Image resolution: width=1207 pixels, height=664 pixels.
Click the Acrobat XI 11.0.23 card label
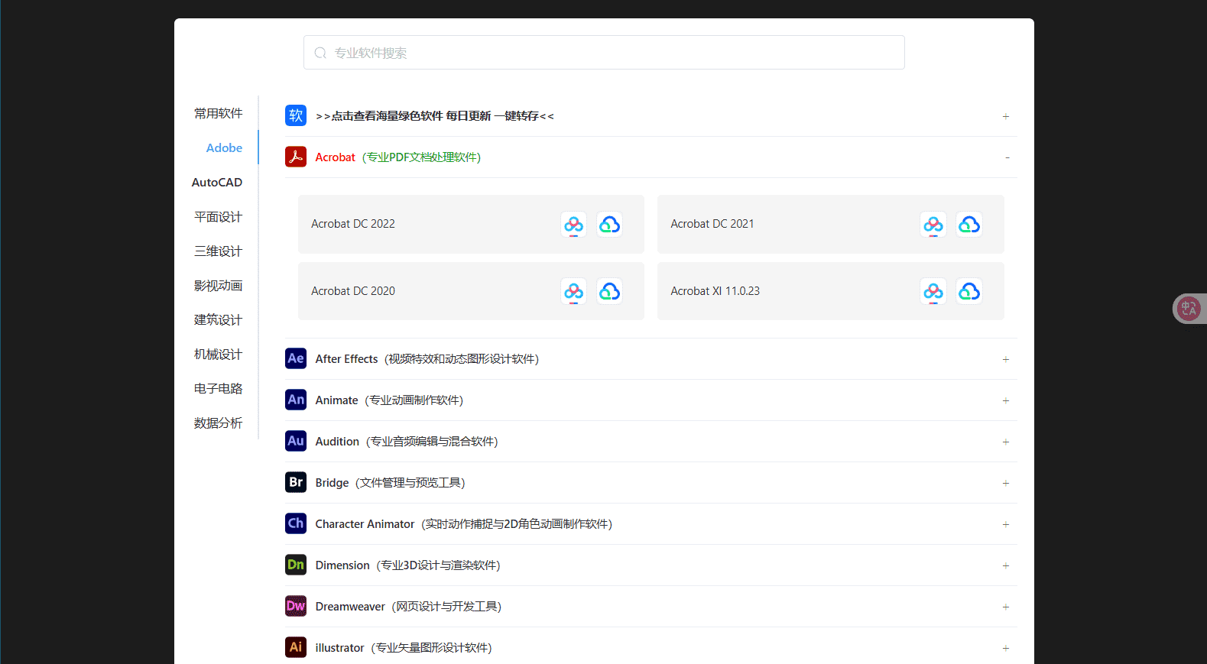point(715,291)
